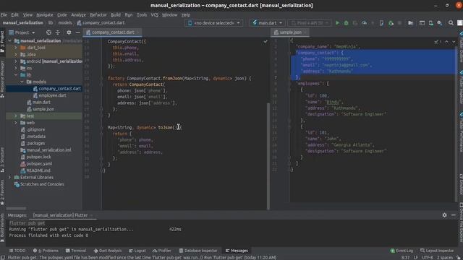Open Project view mode dropdown
The image size is (463, 260).
[x=22, y=32]
